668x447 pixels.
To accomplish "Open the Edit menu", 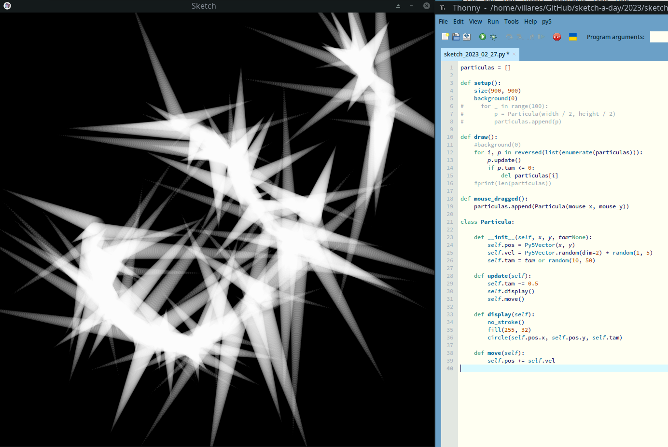I will [x=459, y=22].
